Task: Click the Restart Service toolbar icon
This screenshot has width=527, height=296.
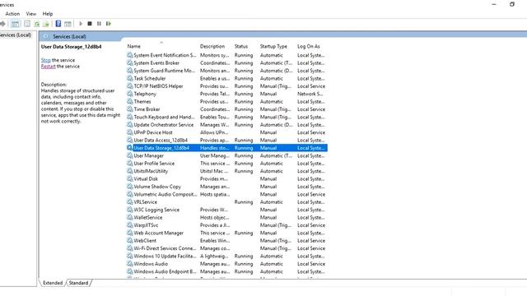Action: [x=108, y=24]
